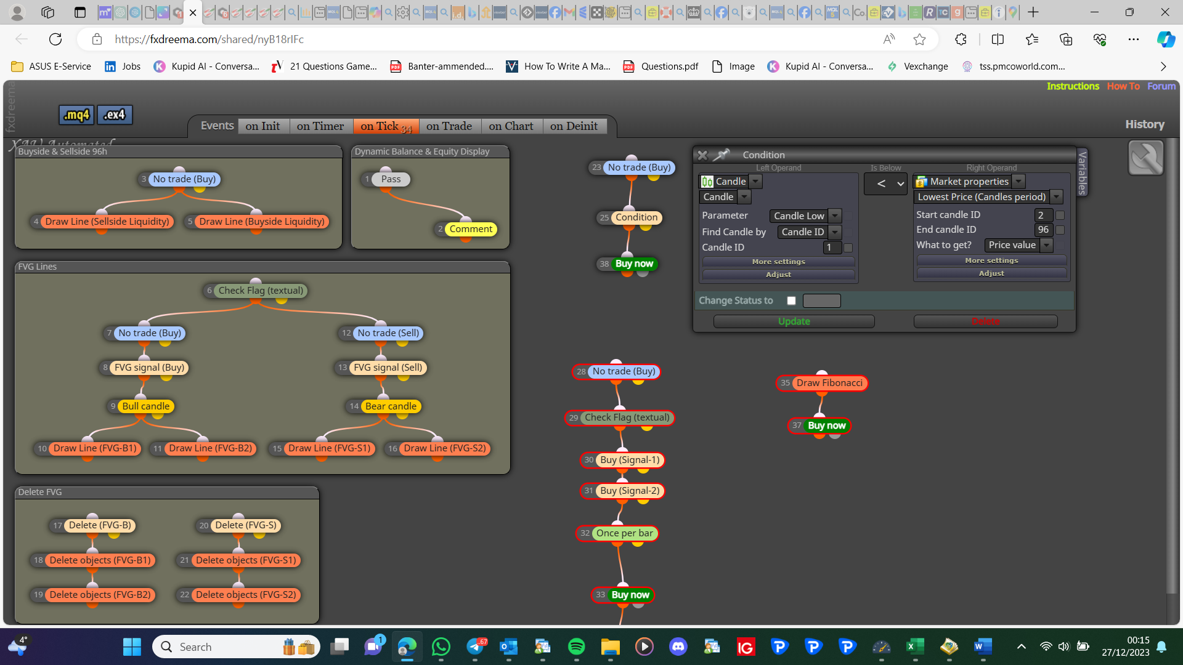Screen dimensions: 1183x665
Task: Download the .mq4 source file
Action: (x=77, y=115)
